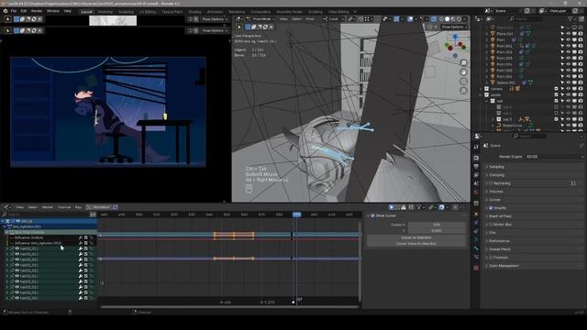587x330 pixels.
Task: Click wrench icon on Influence (bird_rigAction.001) channel
Action: point(81,243)
